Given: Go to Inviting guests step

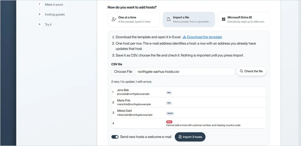Looking at the screenshot, I should click(x=55, y=14).
